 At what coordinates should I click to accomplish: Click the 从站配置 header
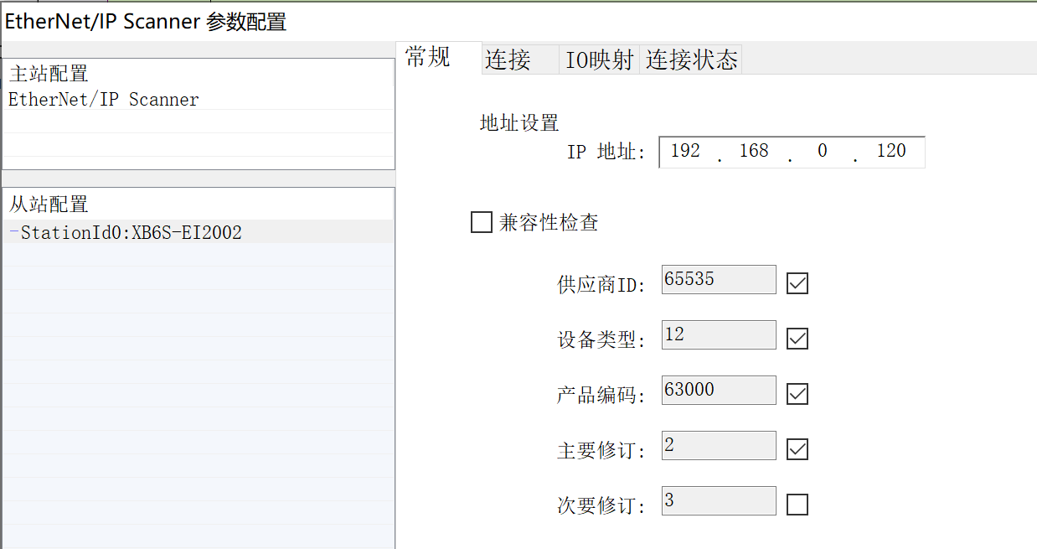(49, 204)
